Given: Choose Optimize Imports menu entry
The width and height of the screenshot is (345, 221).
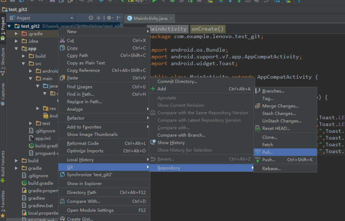Looking at the screenshot, I should point(104,151).
